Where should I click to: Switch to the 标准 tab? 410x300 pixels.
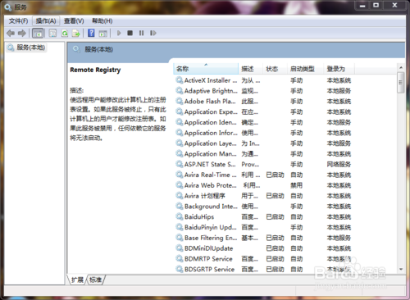95,280
